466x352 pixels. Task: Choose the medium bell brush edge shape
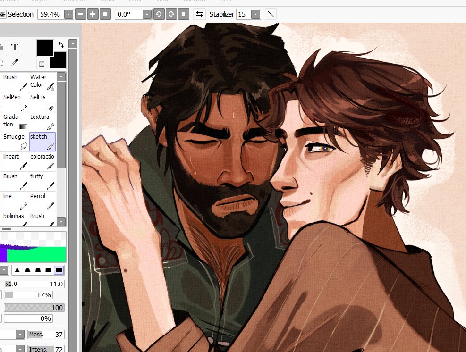tap(28, 270)
